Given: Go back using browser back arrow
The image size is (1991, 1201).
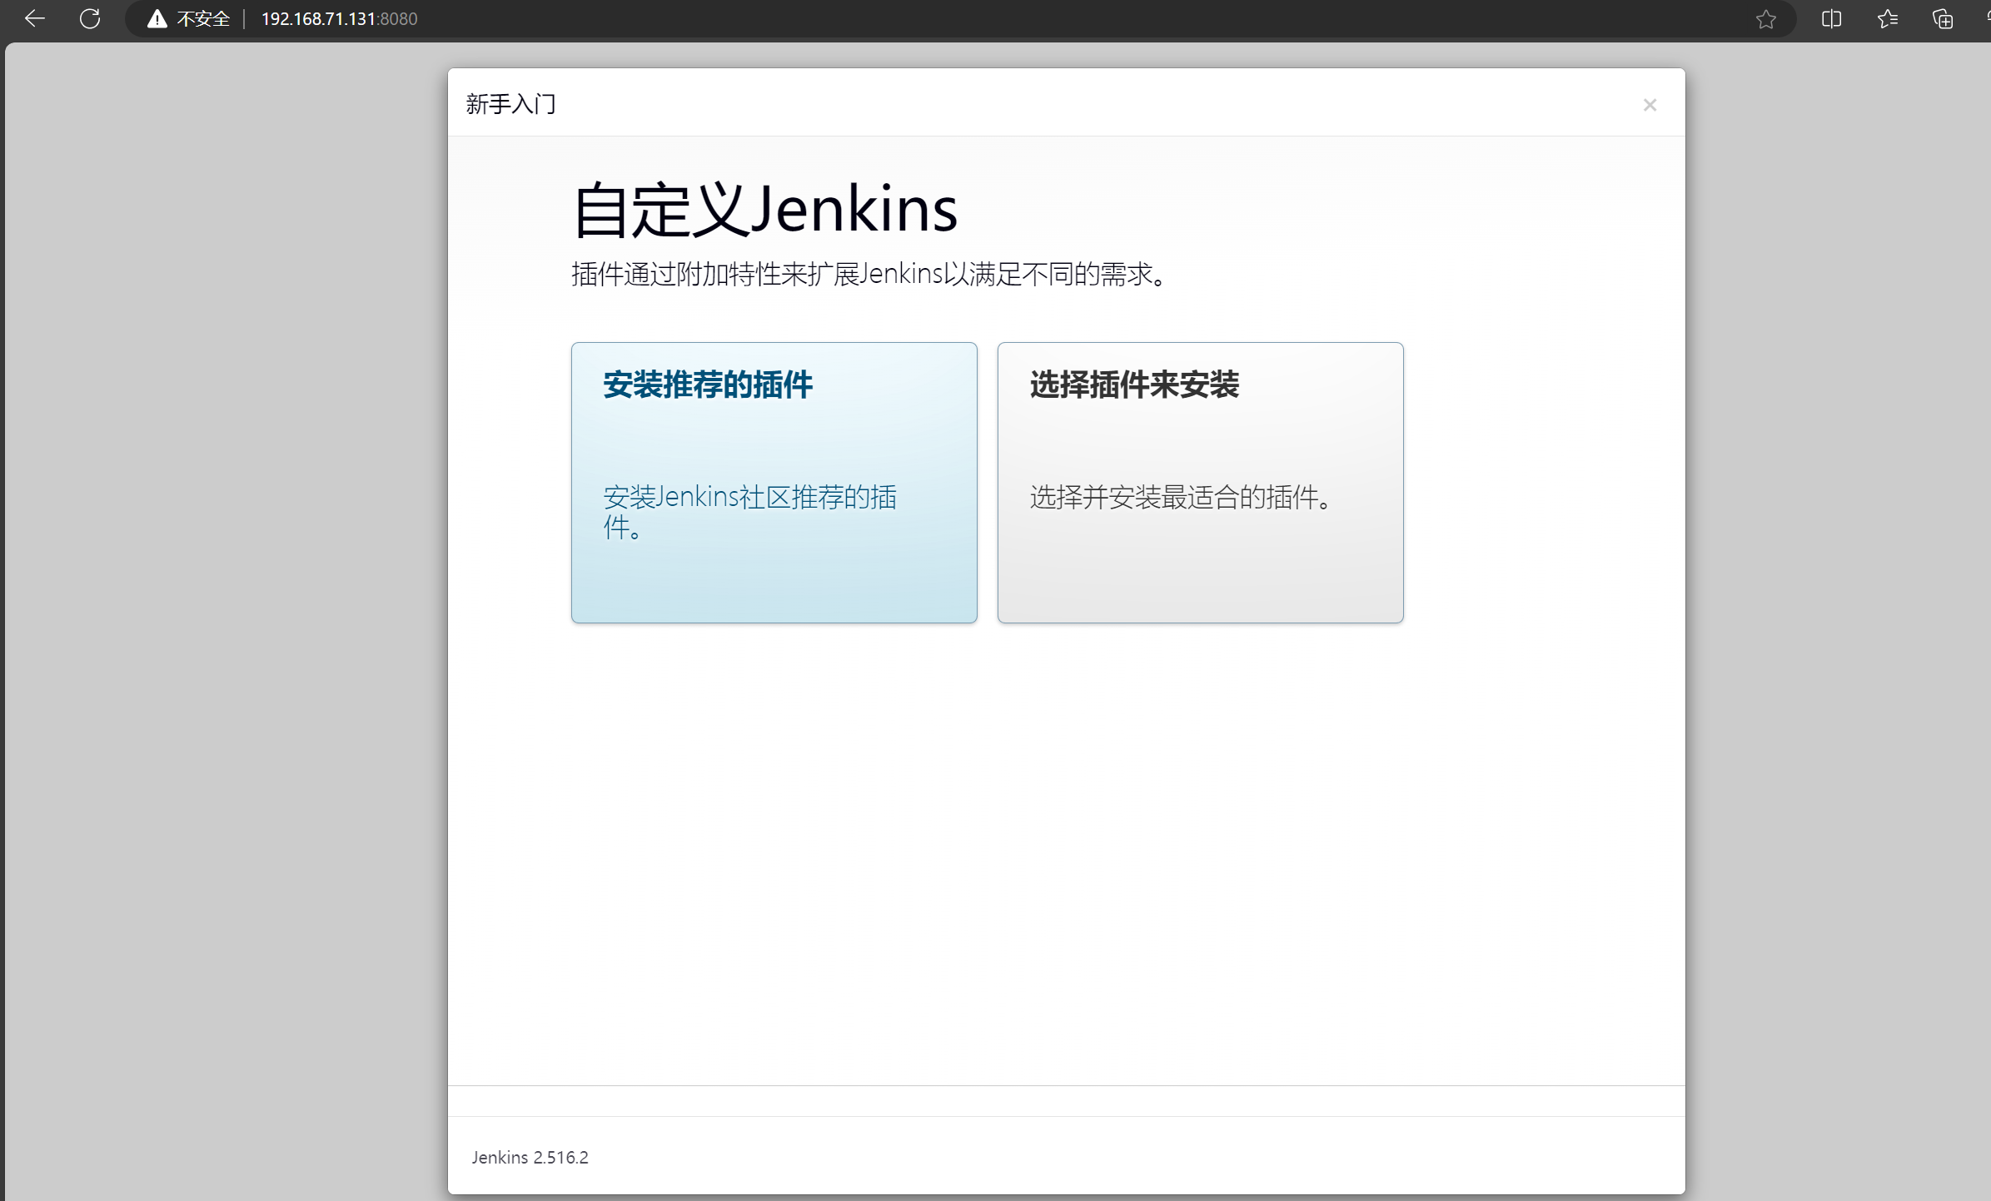Looking at the screenshot, I should [35, 18].
